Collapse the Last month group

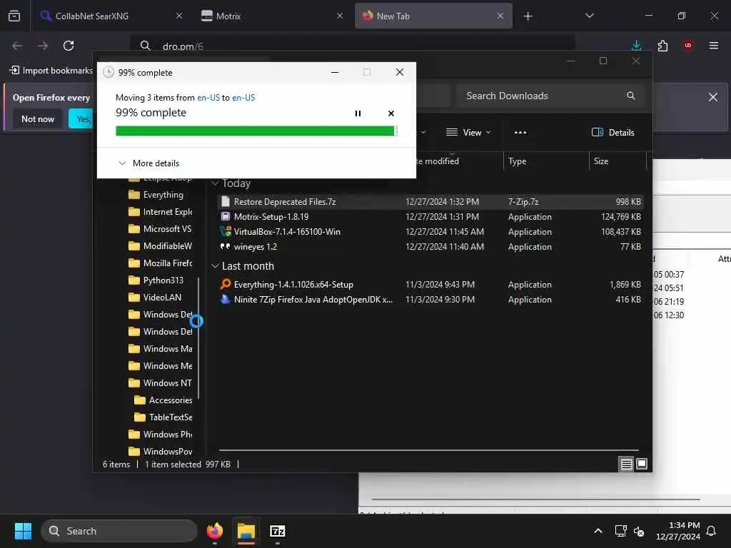click(x=216, y=266)
